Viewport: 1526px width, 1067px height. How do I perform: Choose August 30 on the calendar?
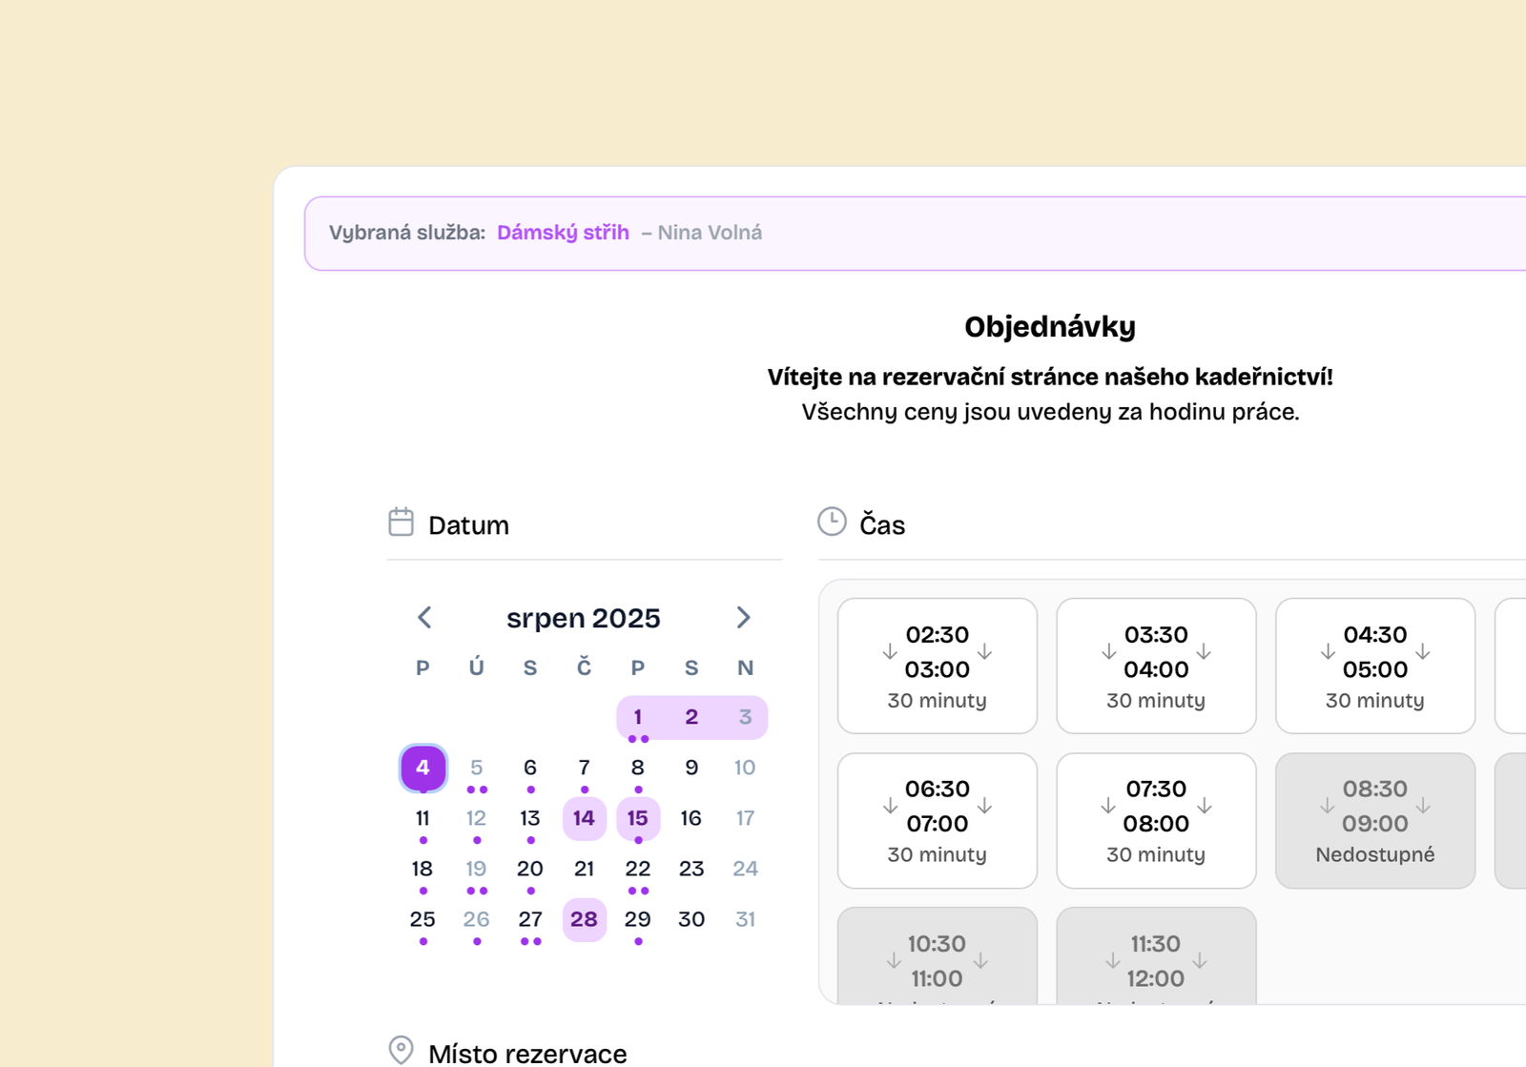(x=691, y=919)
